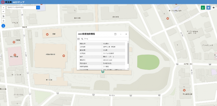
Task: Click the popup scrollbar up arrow
Action: pyautogui.click(x=128, y=42)
